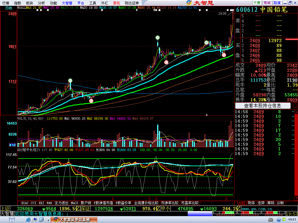Click the 路演 button in title bar

277,3
